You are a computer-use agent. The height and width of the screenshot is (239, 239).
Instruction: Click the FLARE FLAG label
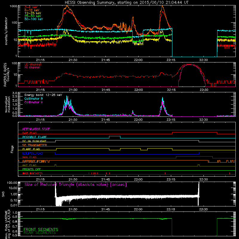[31, 149]
